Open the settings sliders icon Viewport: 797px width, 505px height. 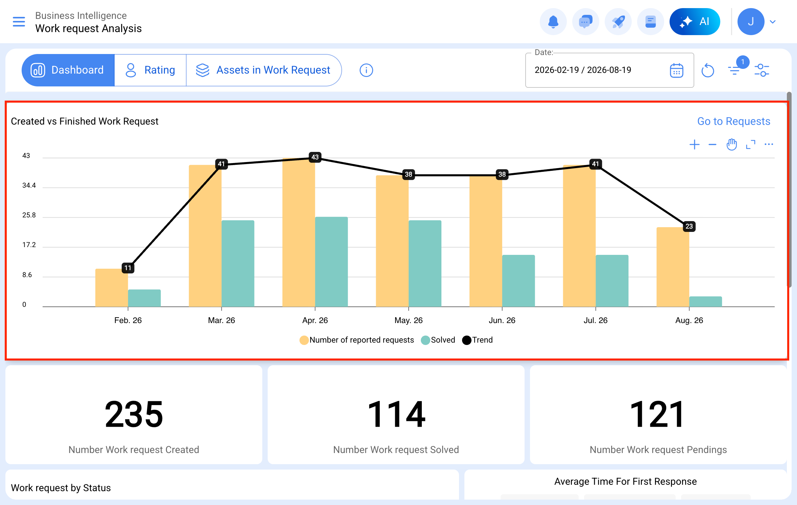point(762,70)
